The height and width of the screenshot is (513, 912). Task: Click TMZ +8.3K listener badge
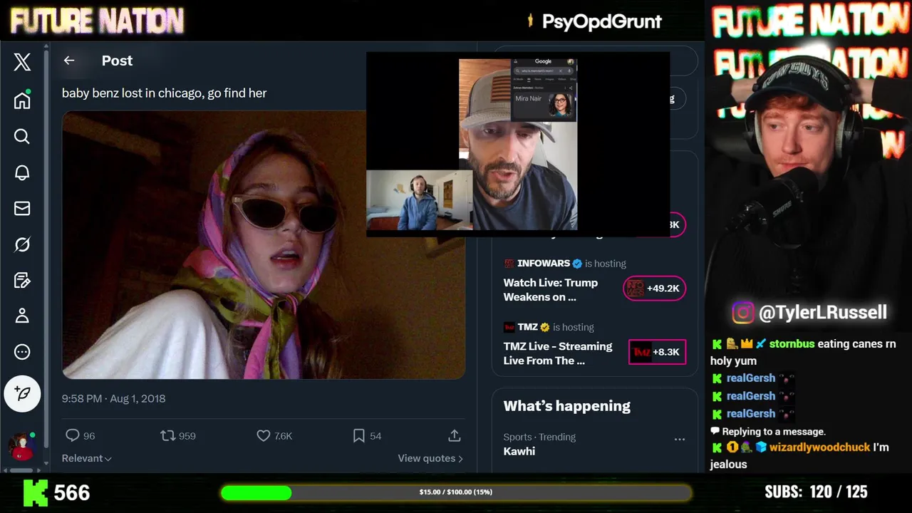pos(657,352)
